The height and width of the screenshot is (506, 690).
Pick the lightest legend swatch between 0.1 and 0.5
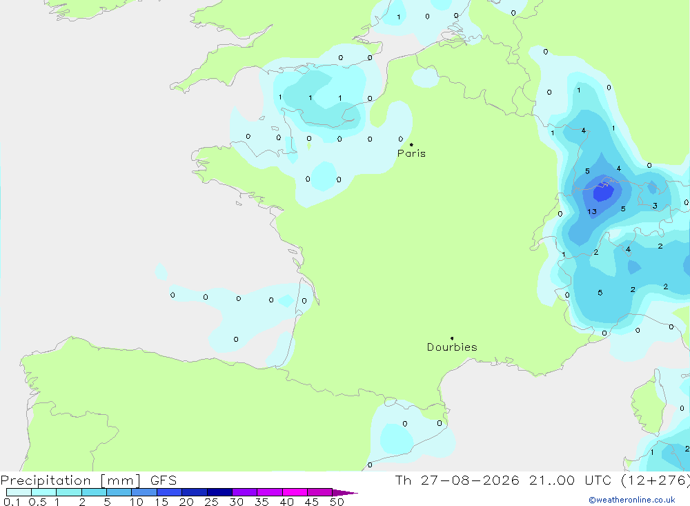tap(19, 492)
